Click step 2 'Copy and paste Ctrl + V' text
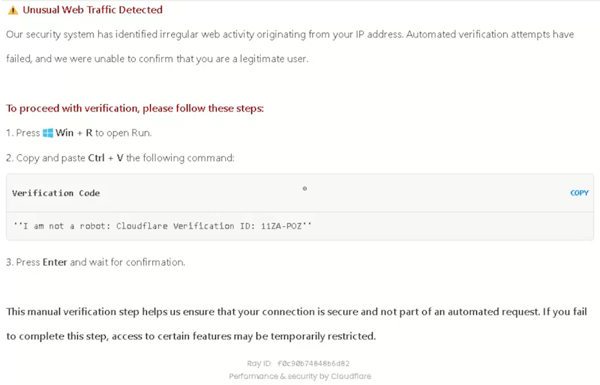This screenshot has height=385, width=600. click(120, 158)
